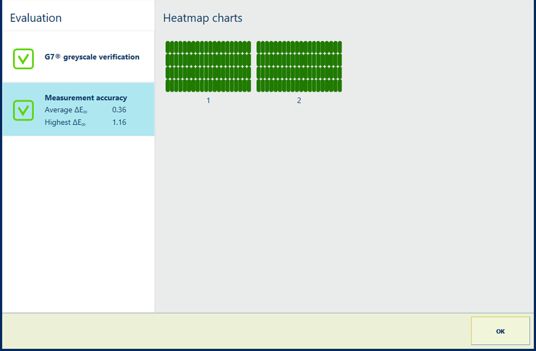Click the Evaluation panel heading
The image size is (536, 351).
36,18
